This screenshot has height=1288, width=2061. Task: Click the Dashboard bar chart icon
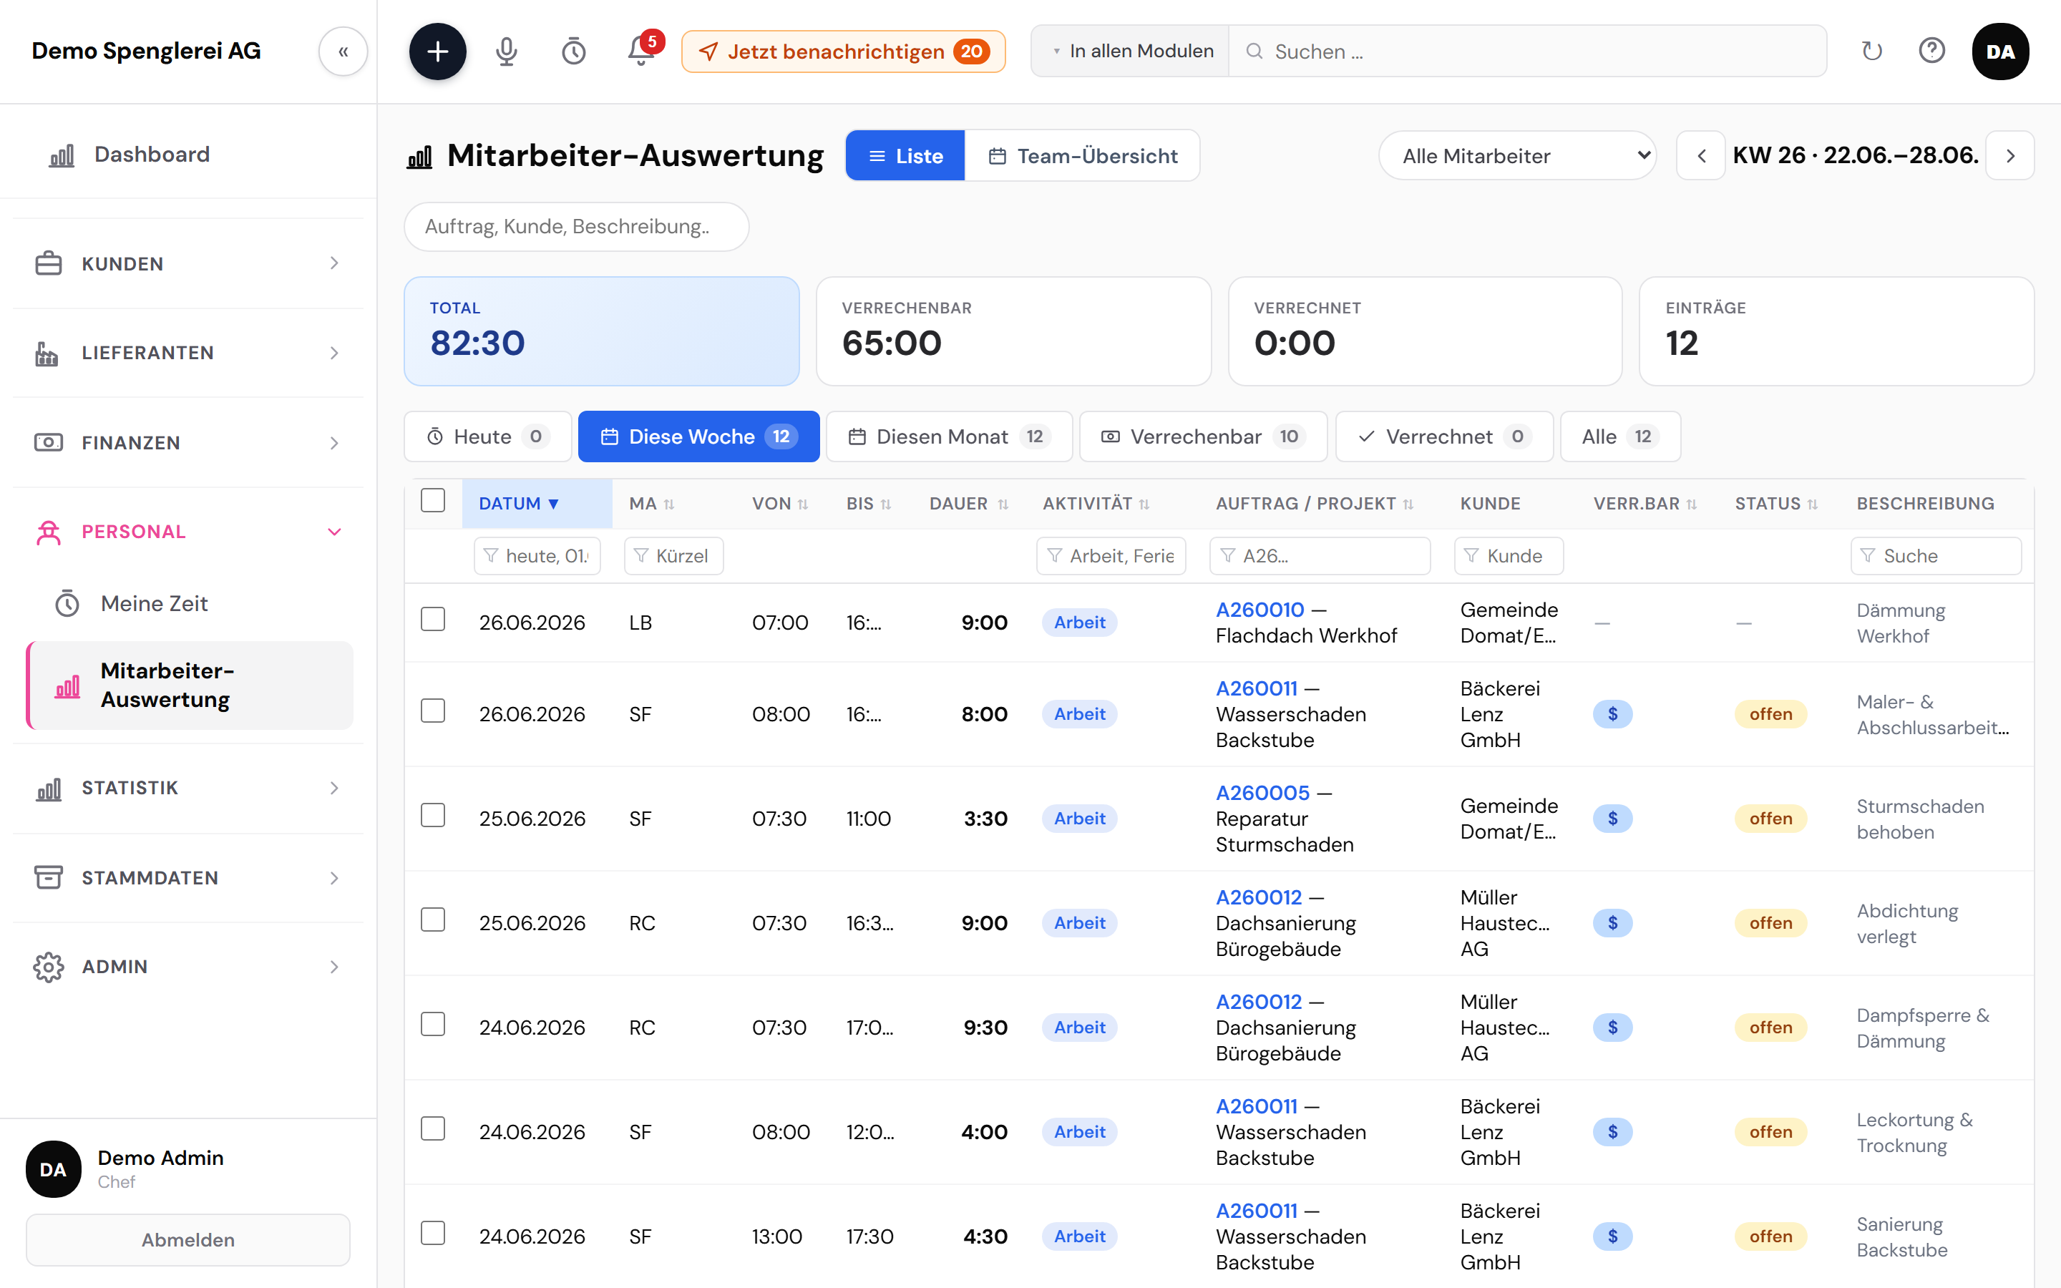pyautogui.click(x=62, y=155)
